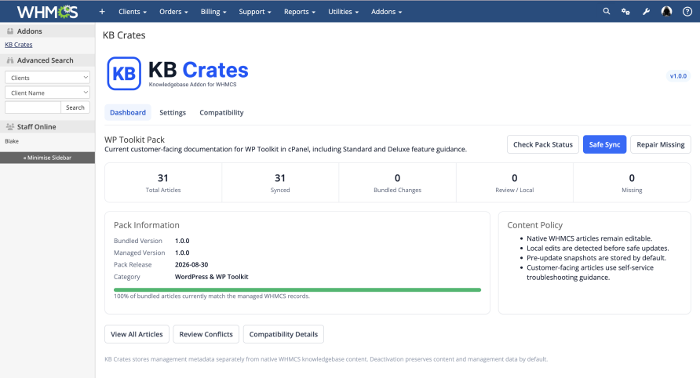Click the Bundled Changes stat card
The height and width of the screenshot is (378, 700).
click(397, 183)
